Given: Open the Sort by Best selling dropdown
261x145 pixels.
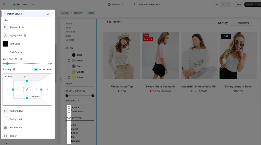Looking at the screenshot, I should point(242,23).
